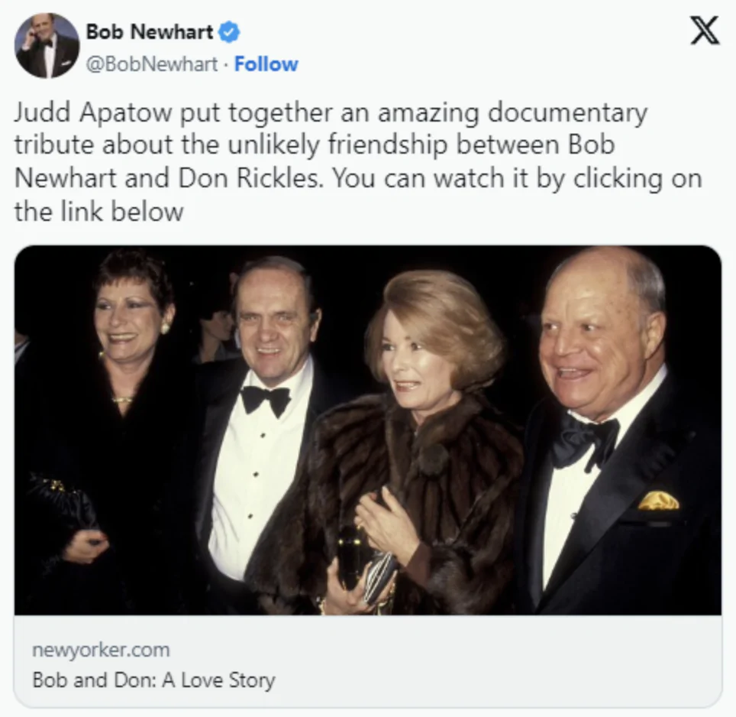This screenshot has height=717, width=736.
Task: Open the Bob Newhart display name
Action: coord(150,32)
